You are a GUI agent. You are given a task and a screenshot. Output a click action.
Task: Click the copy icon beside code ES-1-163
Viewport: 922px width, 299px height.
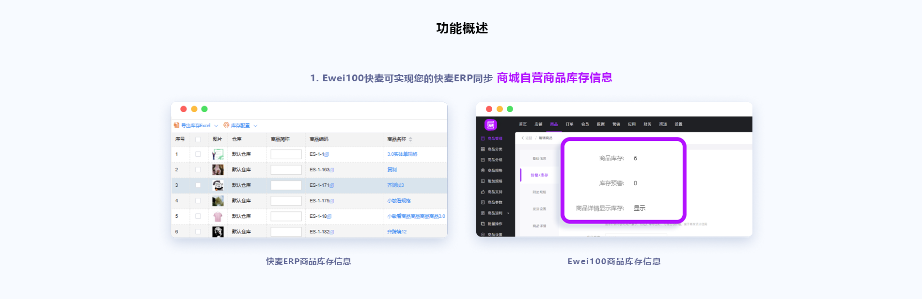[x=332, y=170]
